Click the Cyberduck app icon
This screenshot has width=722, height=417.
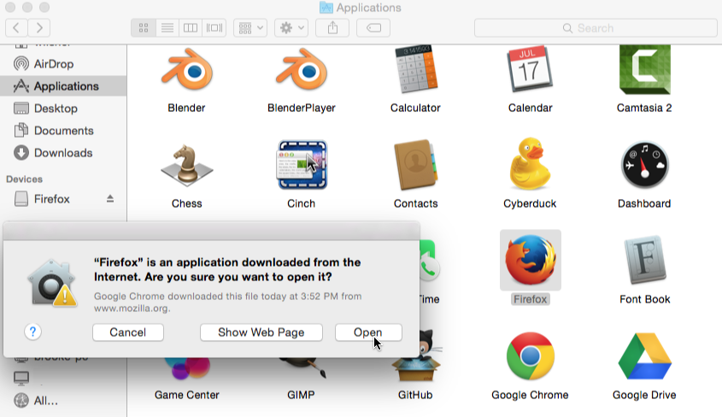[x=530, y=163]
